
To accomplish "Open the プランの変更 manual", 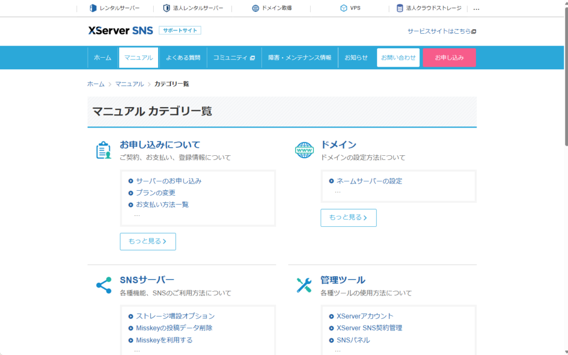I will click(155, 192).
